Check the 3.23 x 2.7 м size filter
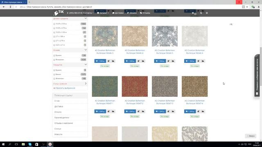This screenshot has width=262, height=147. click(x=54, y=45)
